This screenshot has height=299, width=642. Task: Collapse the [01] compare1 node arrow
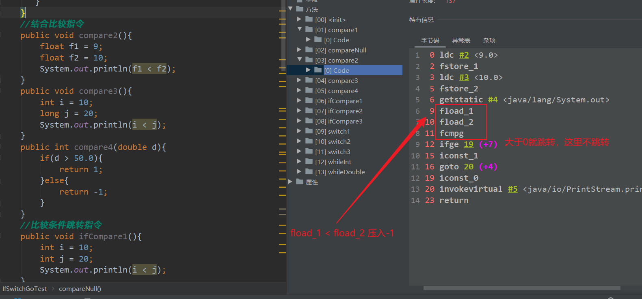click(300, 29)
